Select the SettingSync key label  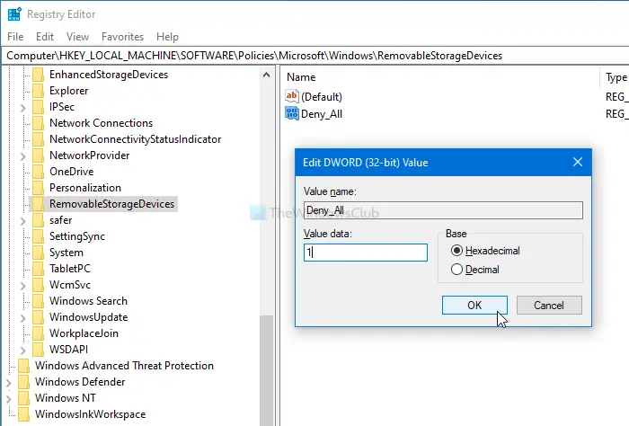click(x=77, y=236)
